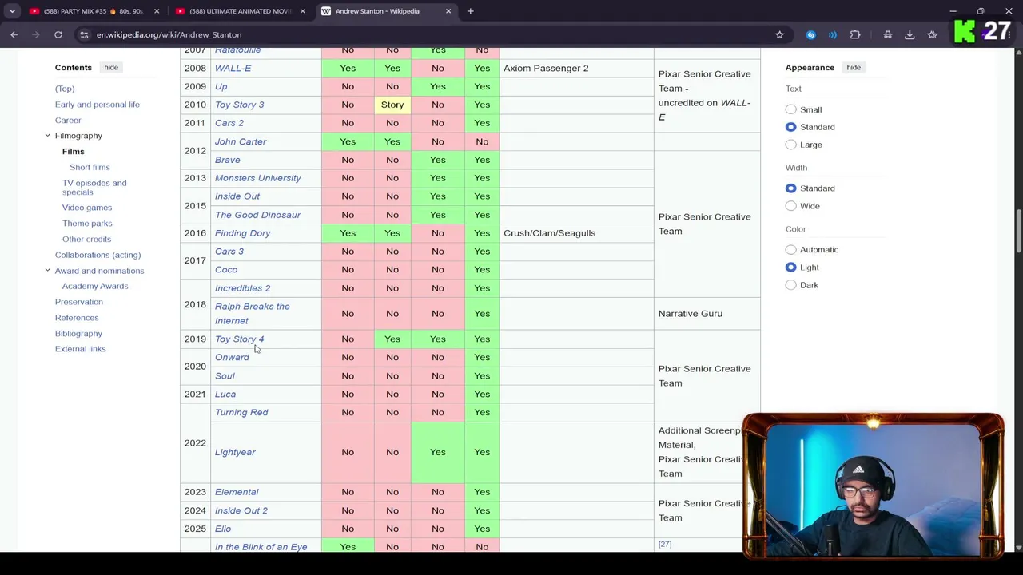Hide the Contents sidebar
The height and width of the screenshot is (575, 1023).
pyautogui.click(x=111, y=68)
